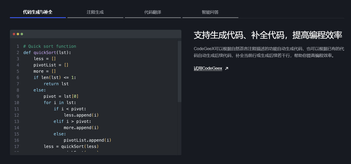Viewport: 351px width, 164px height.
Task: Click the code line 'pivotList = []'
Action: tap(51, 65)
